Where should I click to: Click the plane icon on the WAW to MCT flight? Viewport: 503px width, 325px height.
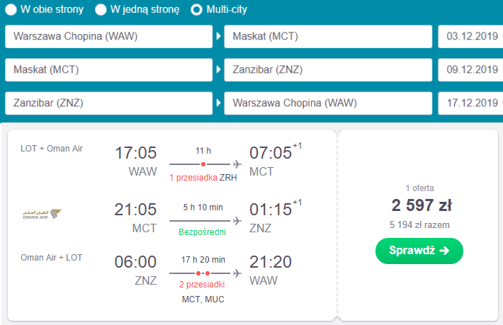[237, 164]
